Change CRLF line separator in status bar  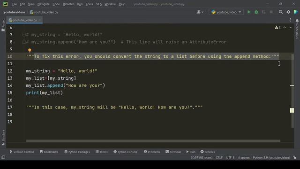click(219, 158)
